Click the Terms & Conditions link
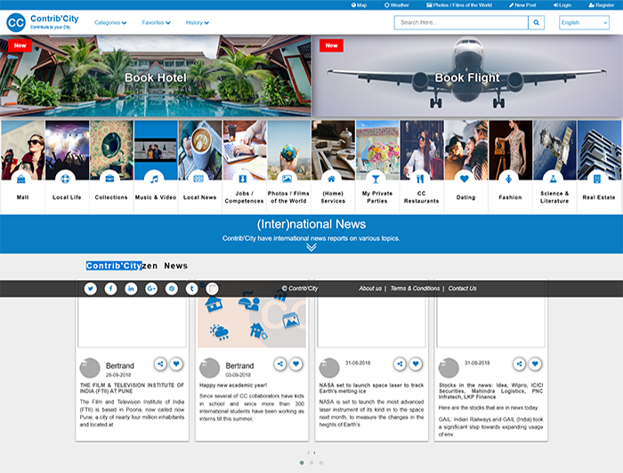 coord(415,289)
